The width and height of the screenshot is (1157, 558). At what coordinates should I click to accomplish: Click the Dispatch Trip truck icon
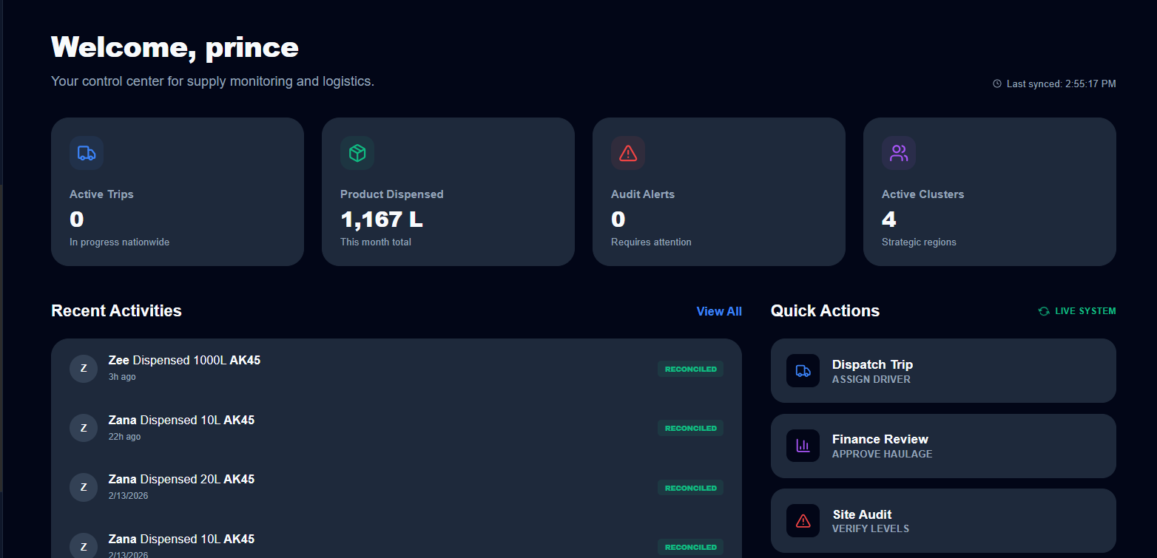point(803,371)
